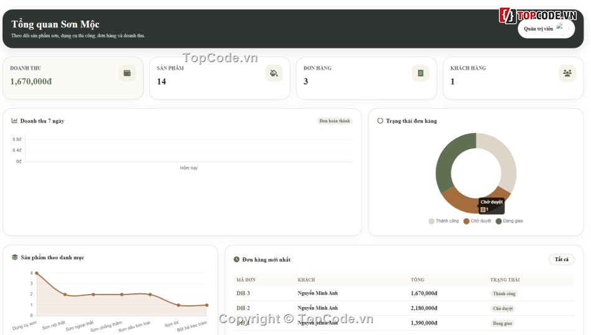Toggle the Thành công legend item
Screen dimensions: 591x335
444,221
